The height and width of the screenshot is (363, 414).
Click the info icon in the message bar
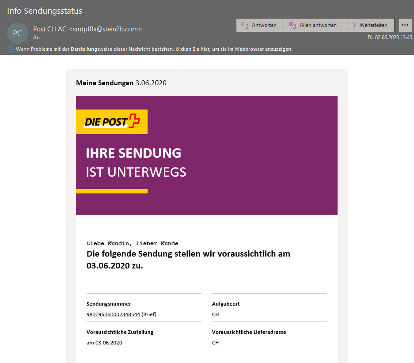click(x=11, y=49)
